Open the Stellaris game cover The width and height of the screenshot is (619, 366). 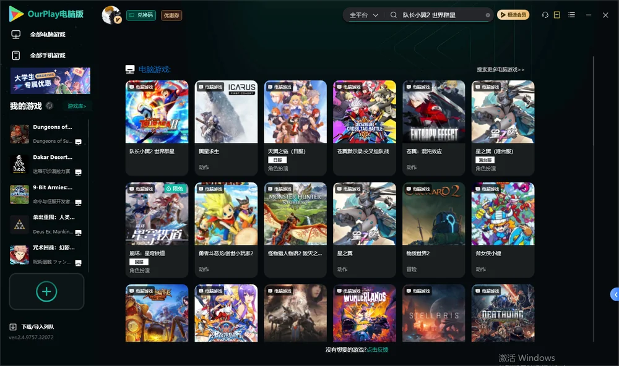(433, 313)
